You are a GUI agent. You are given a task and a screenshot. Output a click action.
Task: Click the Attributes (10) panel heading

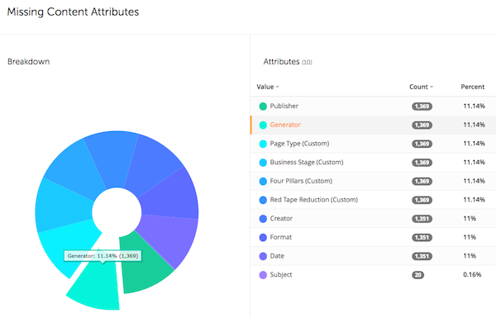coord(288,62)
